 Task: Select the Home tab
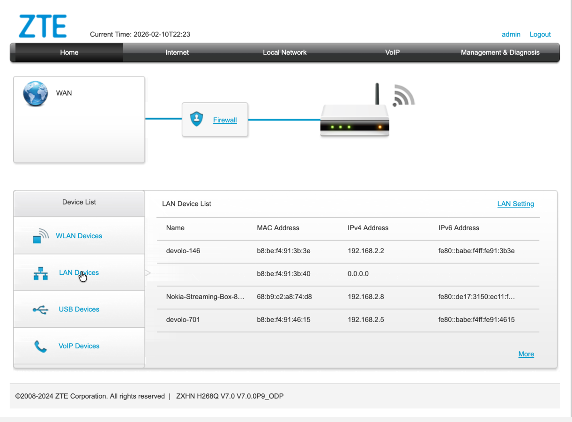click(x=69, y=53)
